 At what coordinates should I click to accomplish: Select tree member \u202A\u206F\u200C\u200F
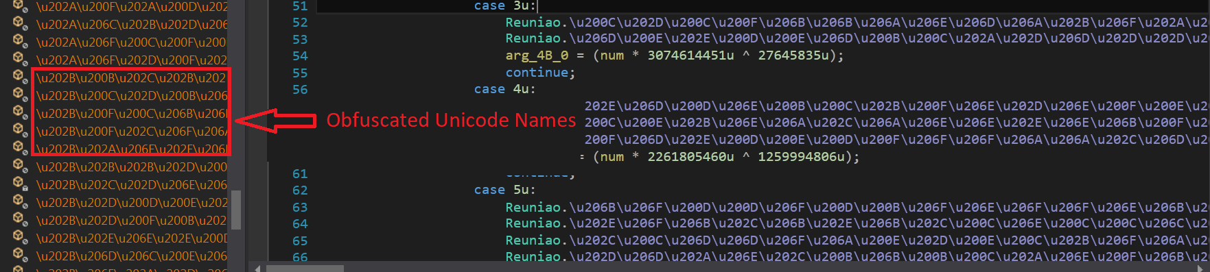tap(131, 42)
